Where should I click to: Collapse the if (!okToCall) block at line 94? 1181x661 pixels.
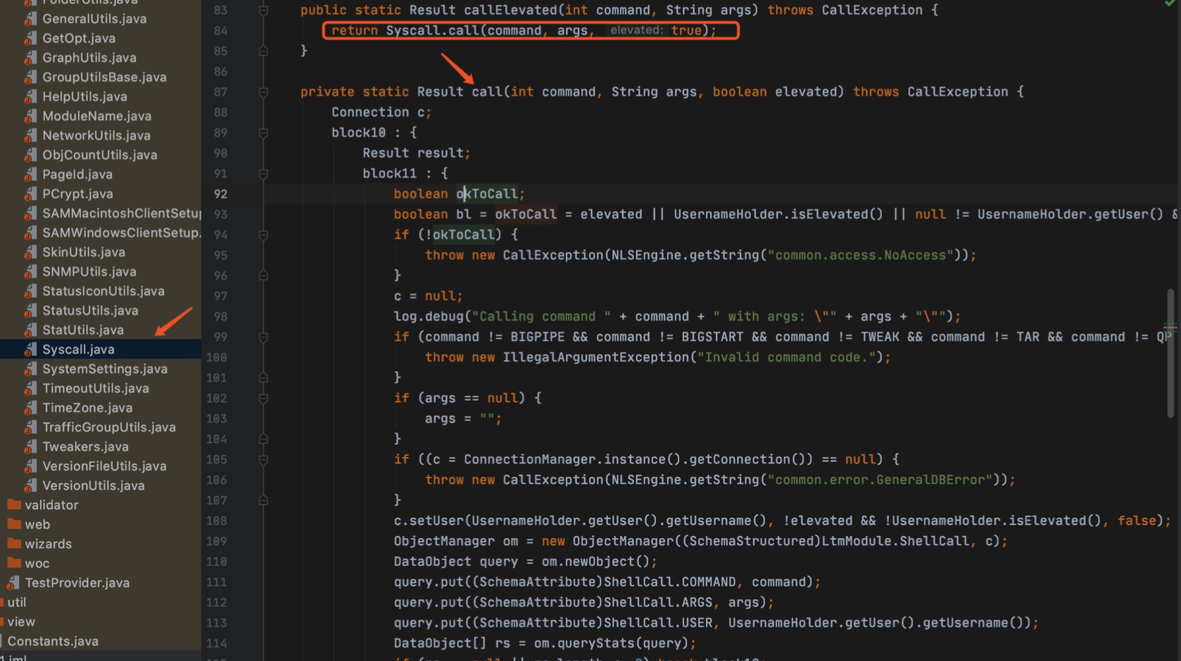(x=263, y=235)
